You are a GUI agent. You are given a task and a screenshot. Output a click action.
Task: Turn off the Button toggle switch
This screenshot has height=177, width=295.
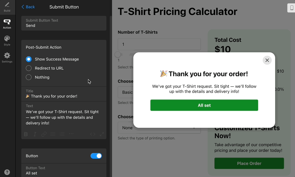coord(96,156)
